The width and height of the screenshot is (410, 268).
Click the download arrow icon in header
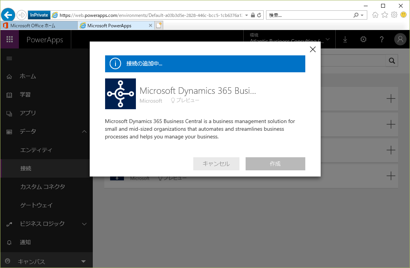pos(345,40)
